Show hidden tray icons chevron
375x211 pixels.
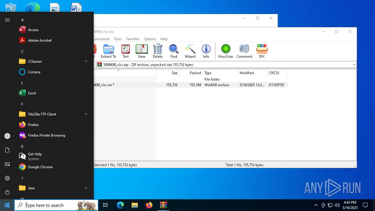[x=316, y=205]
